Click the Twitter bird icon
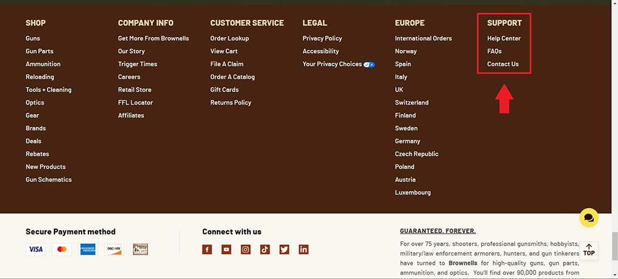 (x=284, y=249)
